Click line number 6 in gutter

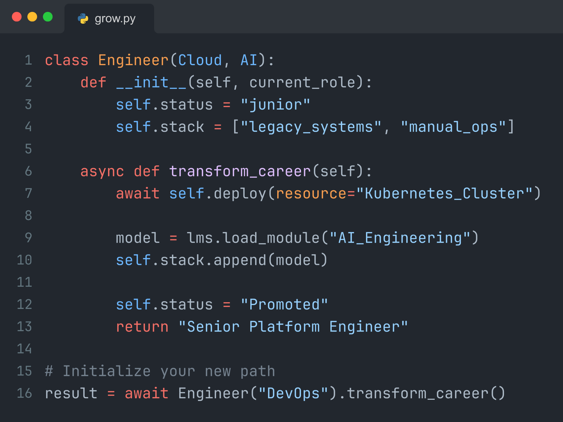(28, 171)
